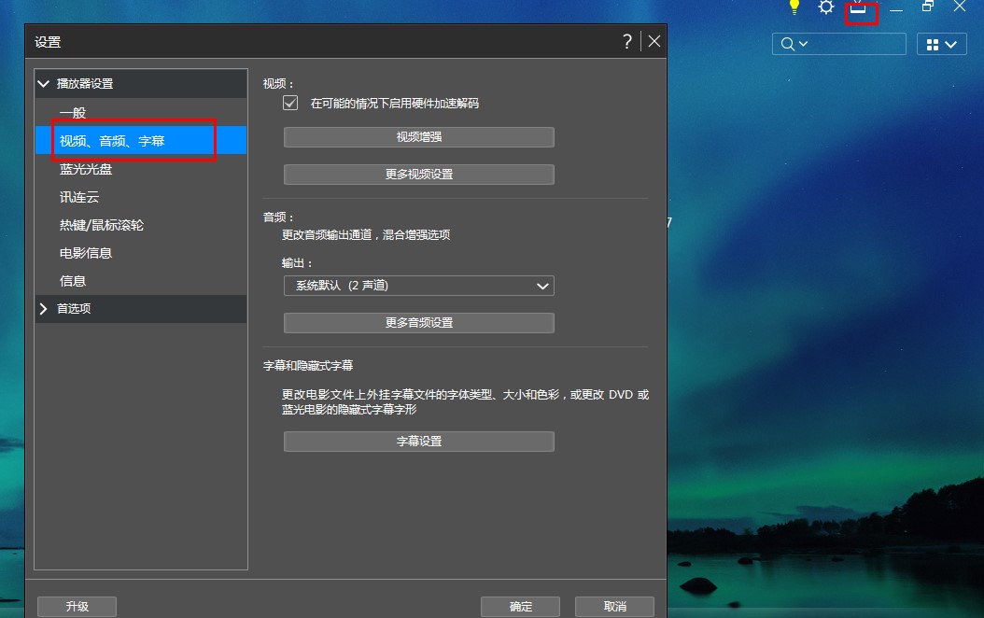The height and width of the screenshot is (618, 984).
Task: Click the highlighted TV playback mode icon
Action: (861, 11)
